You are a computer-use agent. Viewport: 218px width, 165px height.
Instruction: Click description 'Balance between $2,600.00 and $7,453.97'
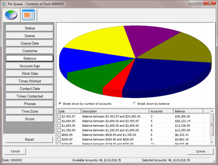click(111, 121)
